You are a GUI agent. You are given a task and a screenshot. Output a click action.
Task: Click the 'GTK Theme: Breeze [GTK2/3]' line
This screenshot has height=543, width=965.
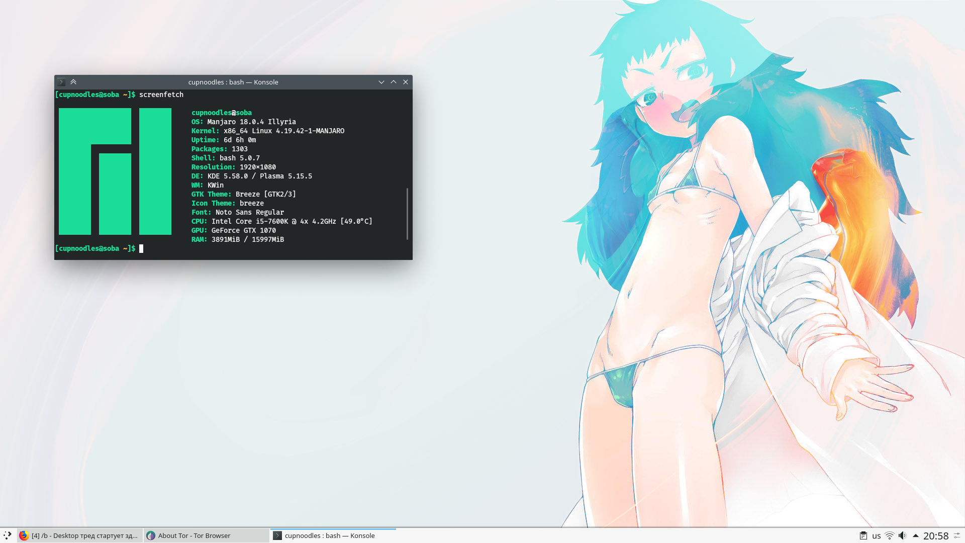pyautogui.click(x=244, y=194)
